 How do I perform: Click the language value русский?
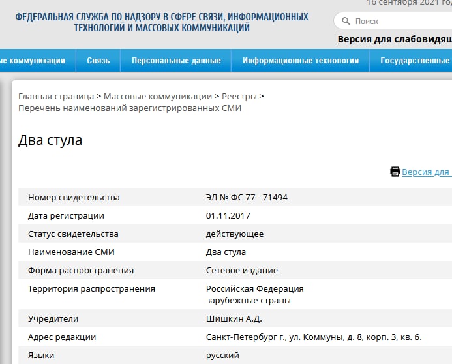click(x=222, y=355)
